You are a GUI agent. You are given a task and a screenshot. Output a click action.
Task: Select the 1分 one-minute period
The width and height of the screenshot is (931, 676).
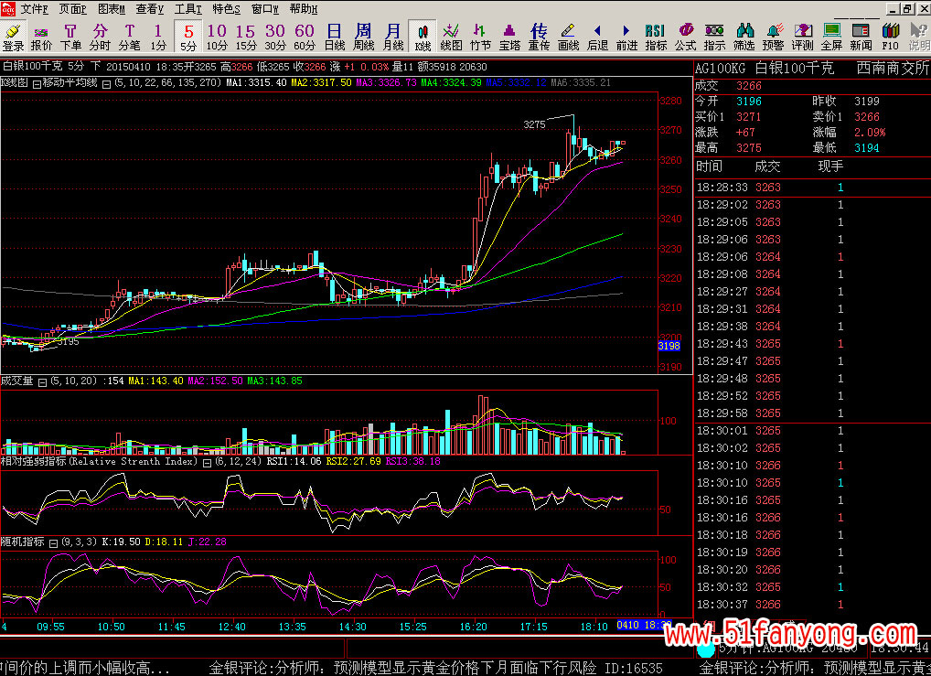click(158, 37)
